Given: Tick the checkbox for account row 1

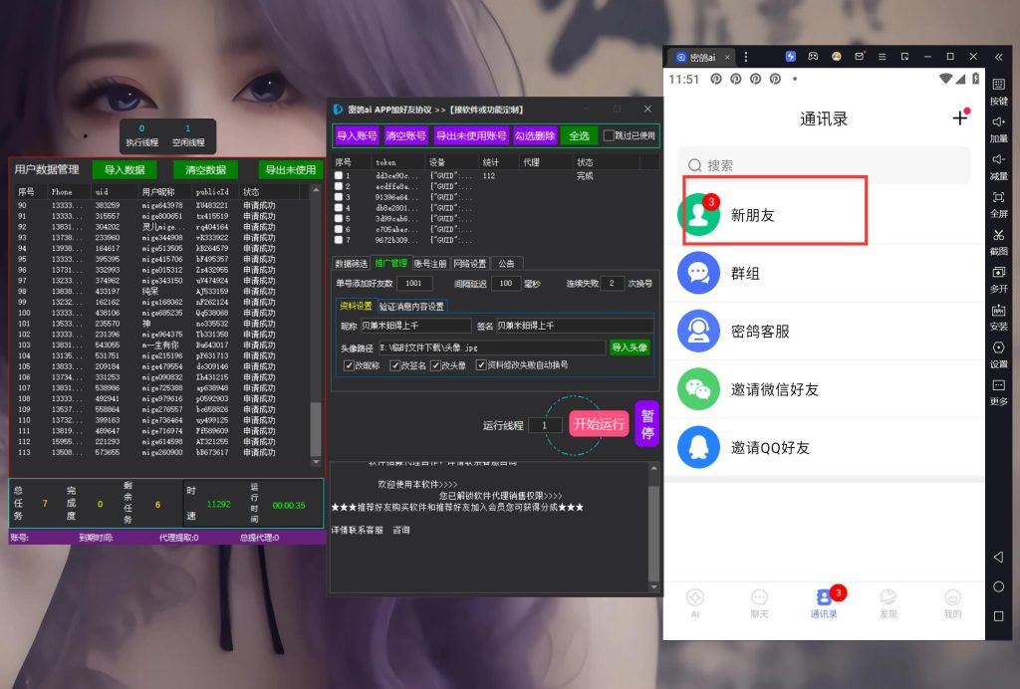Looking at the screenshot, I should (x=339, y=175).
